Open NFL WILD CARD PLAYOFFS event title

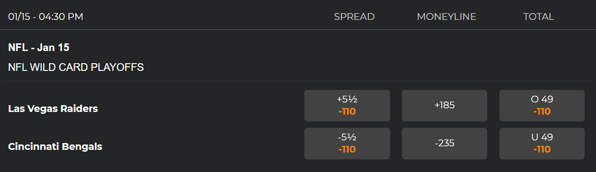[x=76, y=68]
